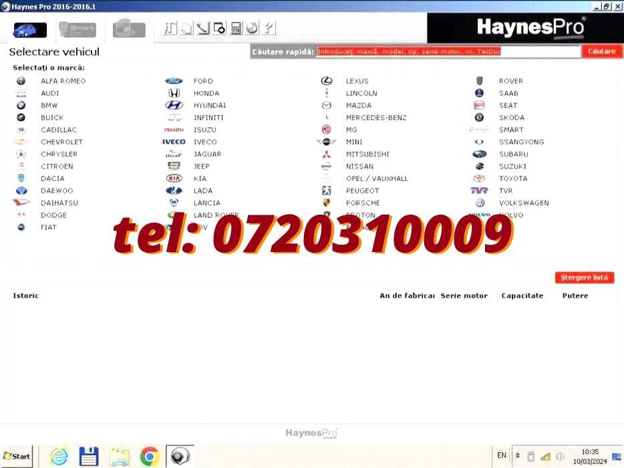Choose SKODA from the brand list
624x468 pixels.
pos(512,118)
